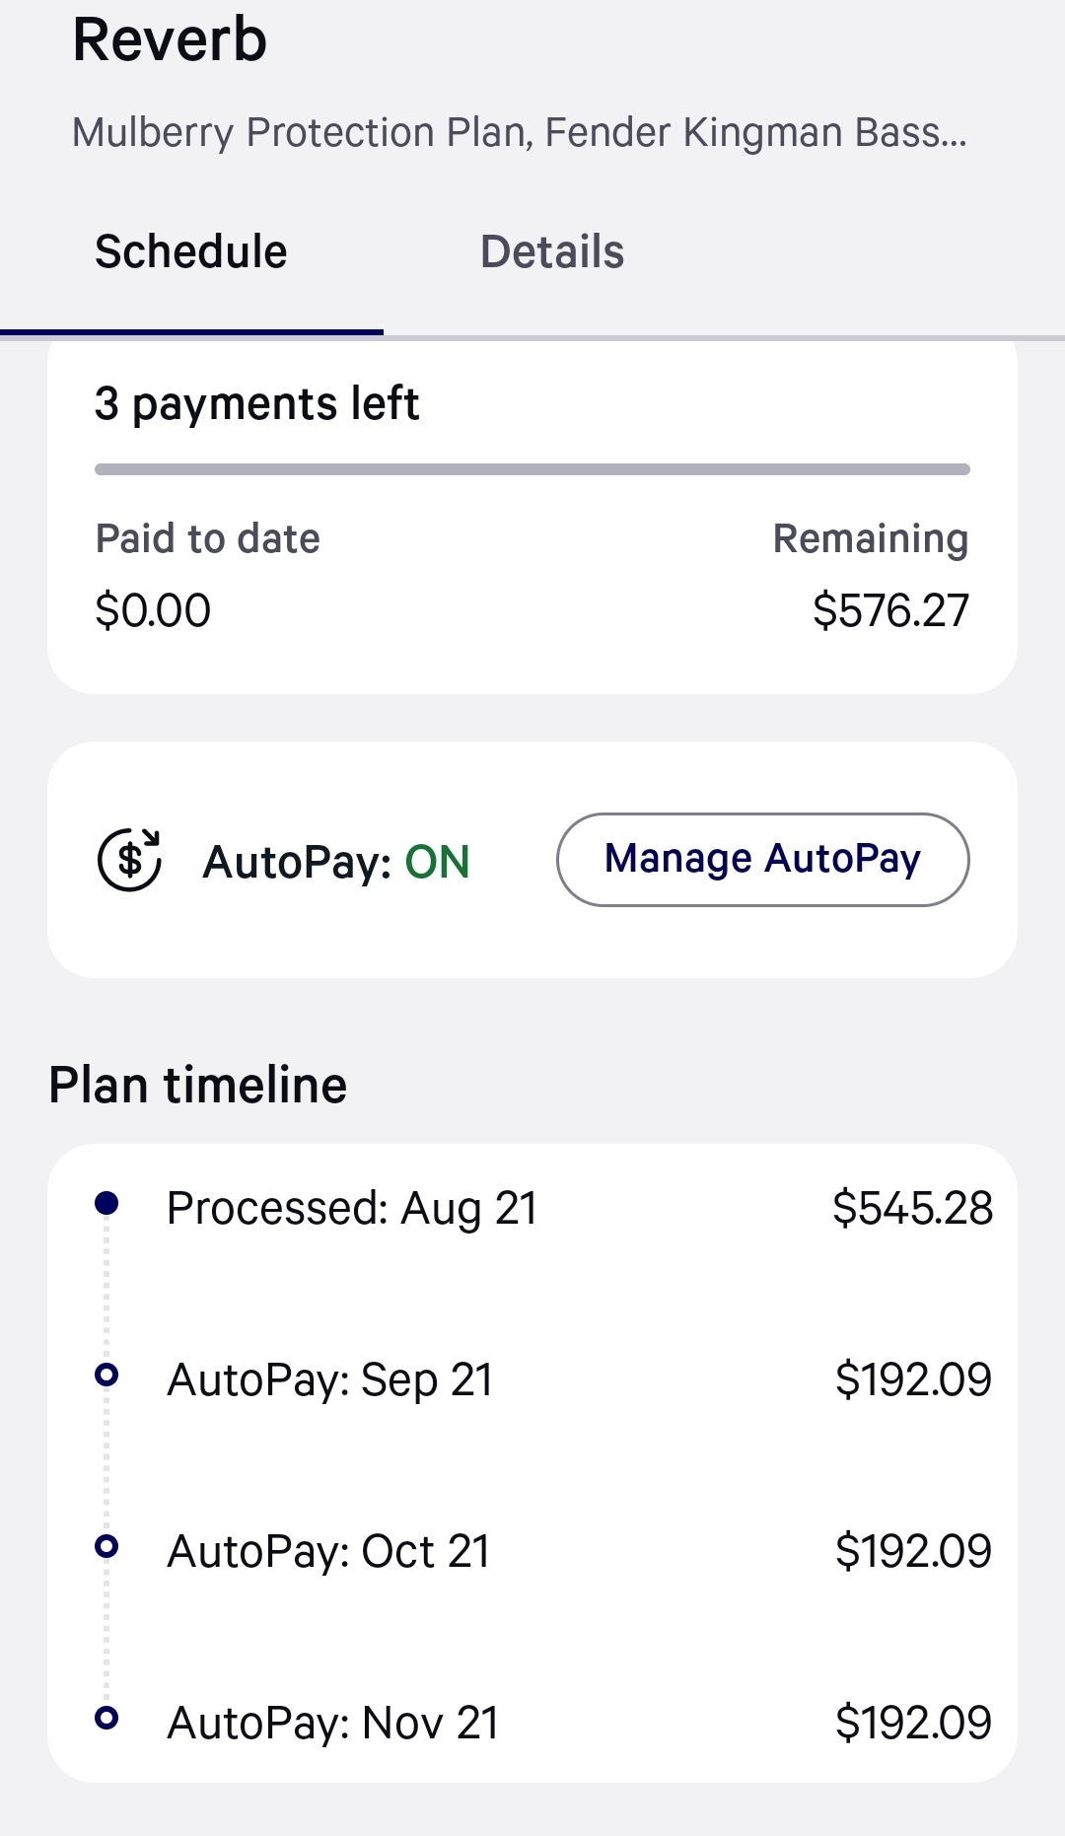Tap the Reverb merchant title

[x=170, y=41]
